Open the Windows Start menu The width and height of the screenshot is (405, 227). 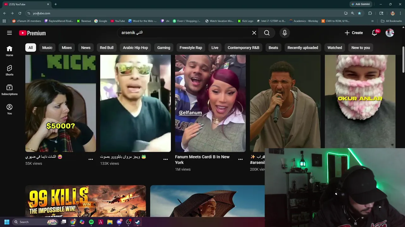point(7,222)
